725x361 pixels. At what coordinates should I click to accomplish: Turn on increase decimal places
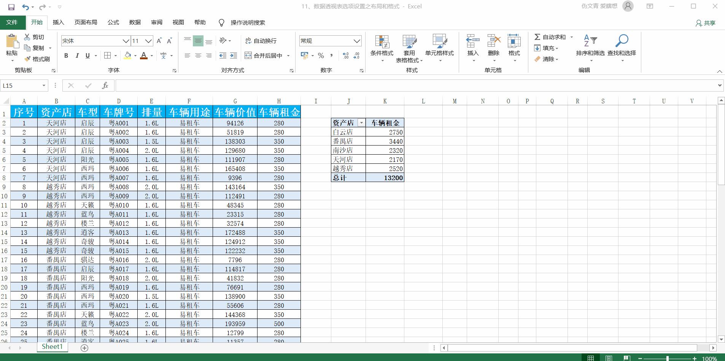point(345,55)
